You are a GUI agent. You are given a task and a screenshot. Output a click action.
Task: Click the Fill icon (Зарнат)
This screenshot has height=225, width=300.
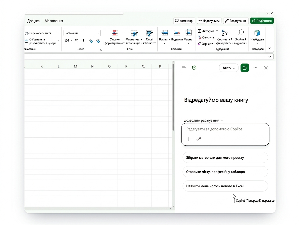tap(199, 44)
